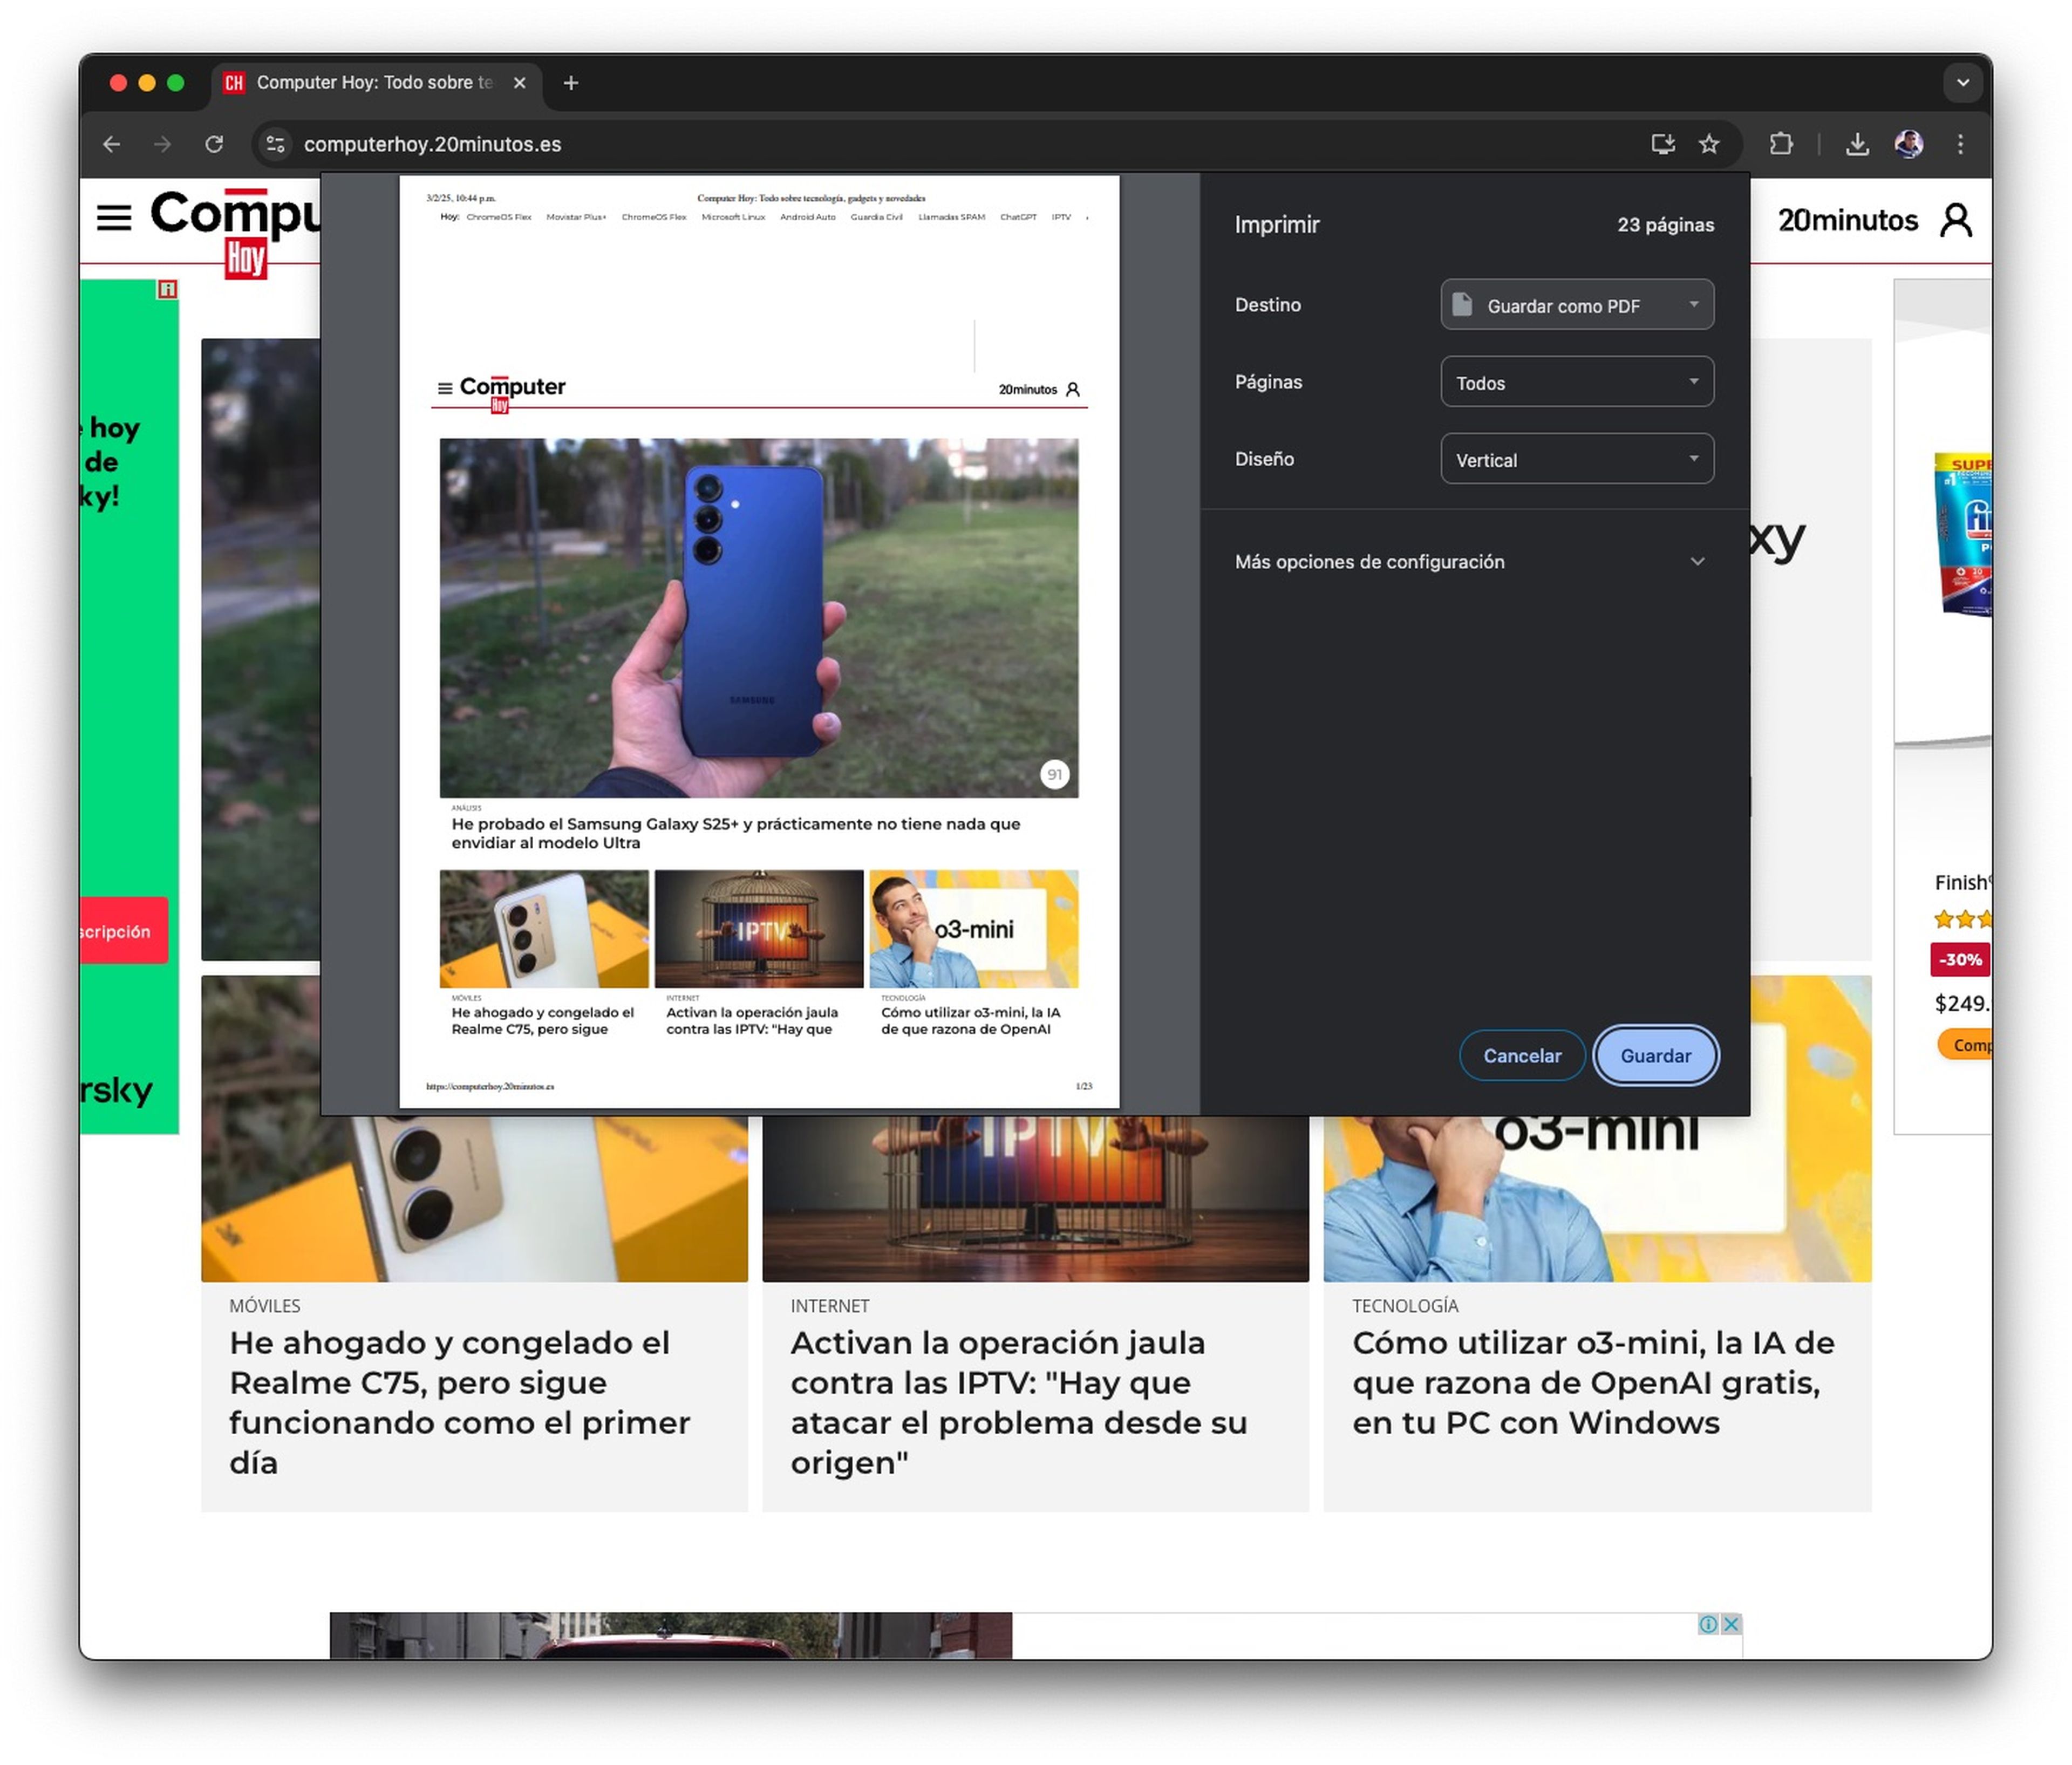Click the Guardar button
Screen dimensions: 2072x1765
click(x=1655, y=1056)
